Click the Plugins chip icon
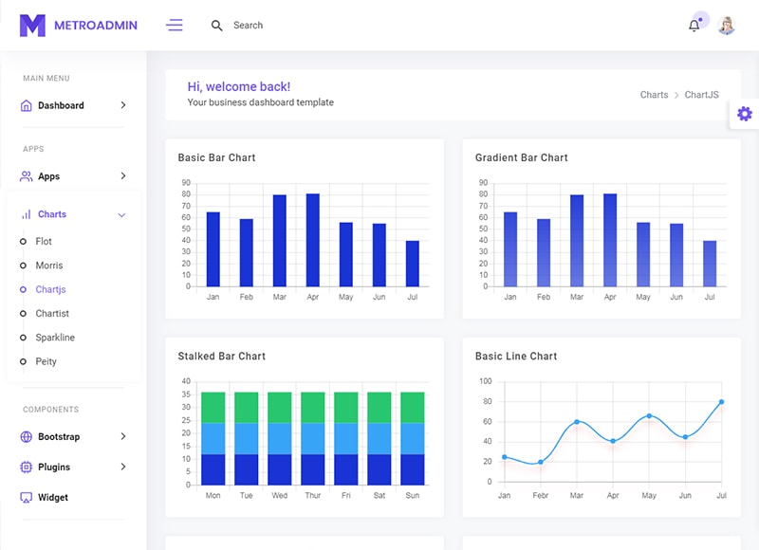The image size is (759, 550). pyautogui.click(x=27, y=467)
